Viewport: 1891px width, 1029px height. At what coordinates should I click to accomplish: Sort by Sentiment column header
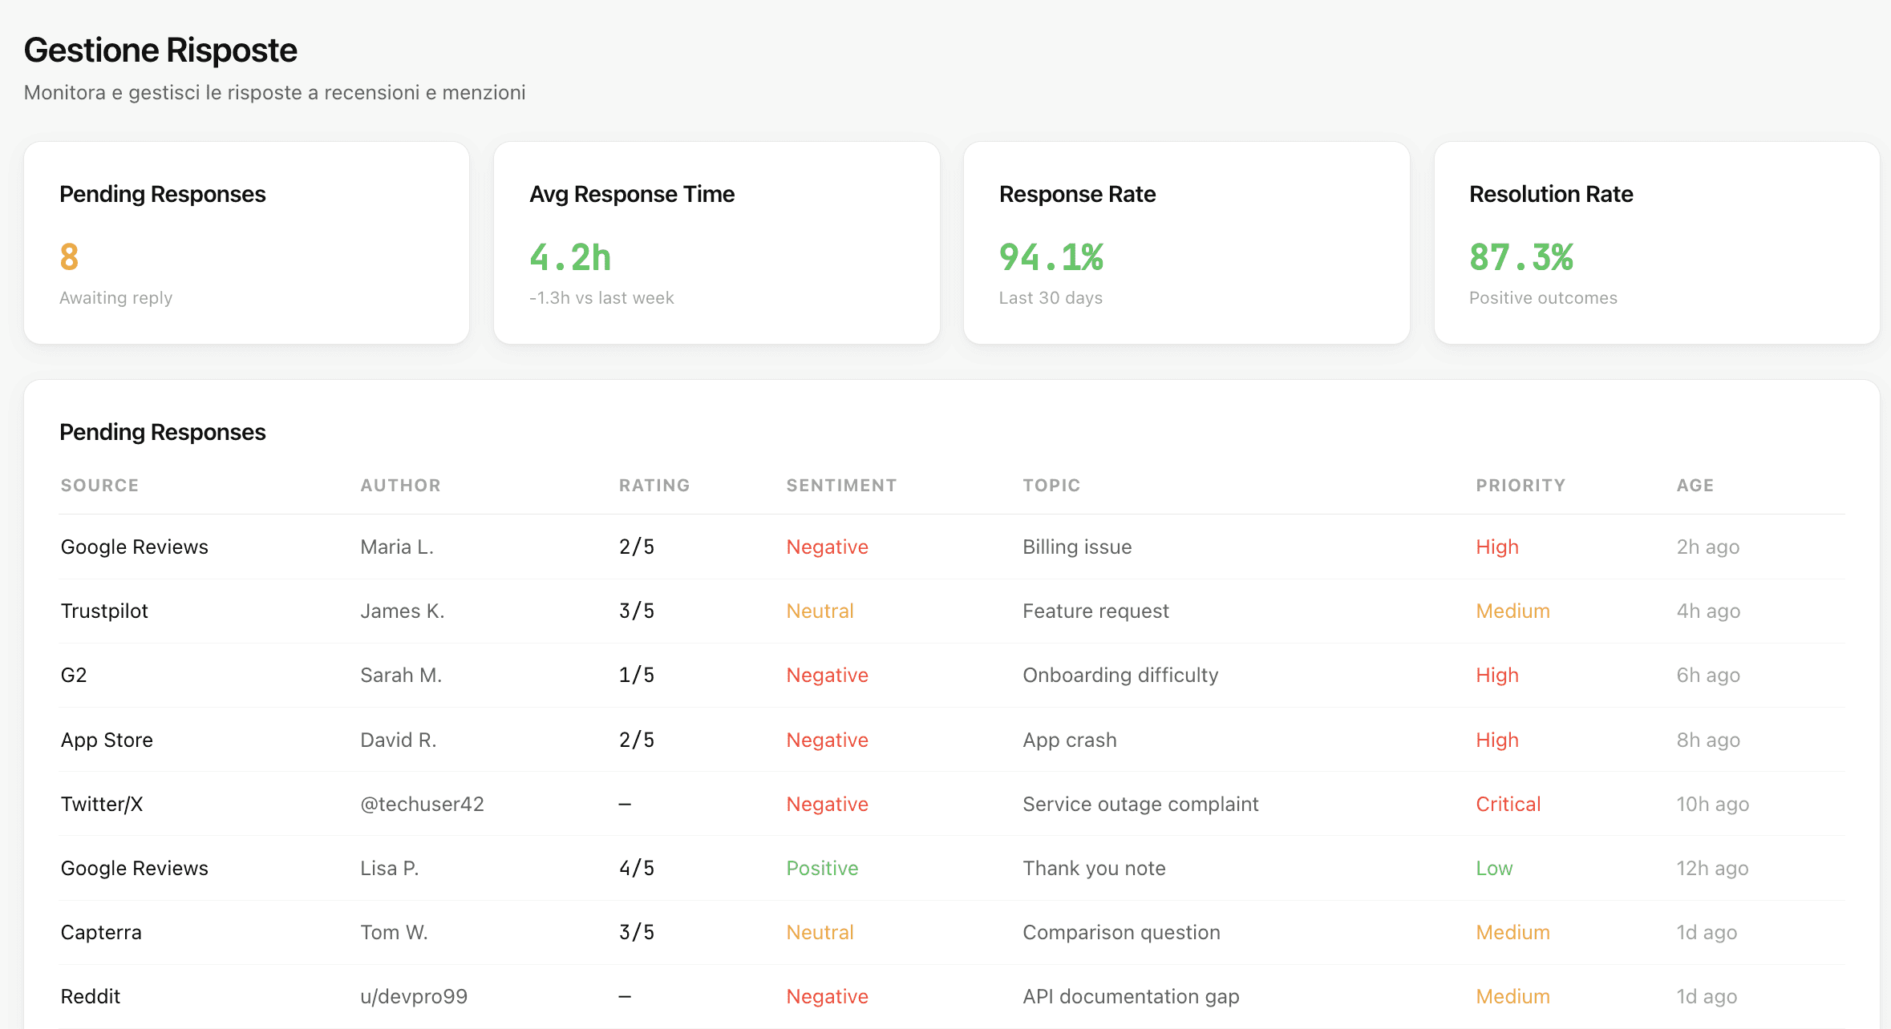841,485
